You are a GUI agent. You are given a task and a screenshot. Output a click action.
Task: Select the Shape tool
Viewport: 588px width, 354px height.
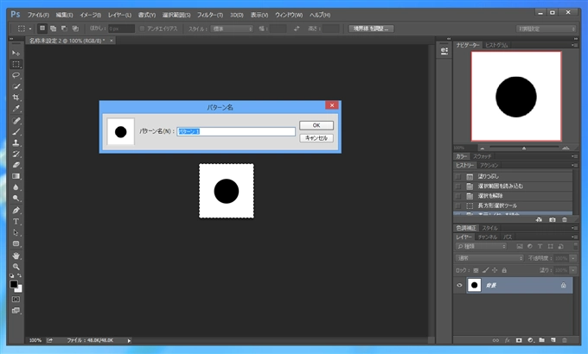(x=16, y=243)
